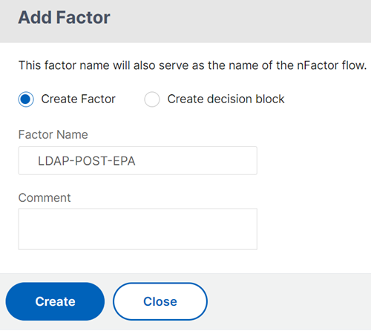371x331 pixels.
Task: Click the Create Factor option label text
Action: pos(78,99)
